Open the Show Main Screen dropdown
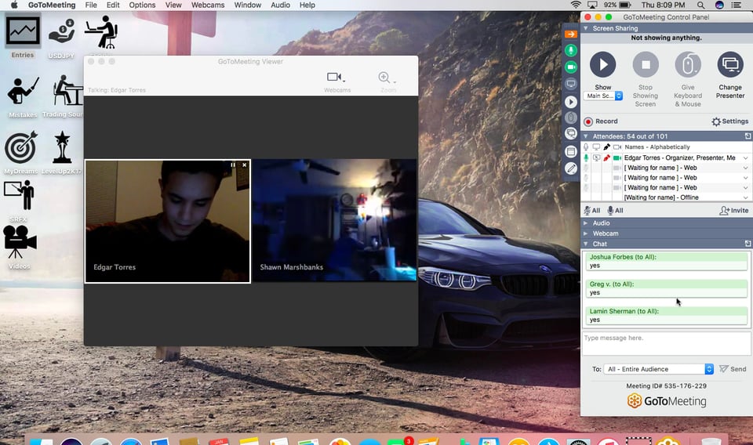The image size is (753, 445). 603,96
